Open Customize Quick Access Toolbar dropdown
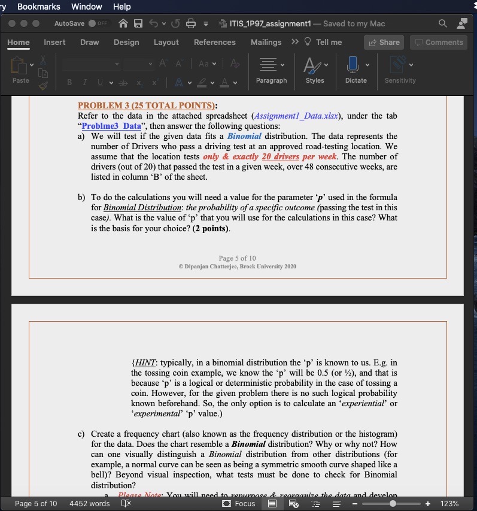The image size is (477, 511). pyautogui.click(x=206, y=24)
